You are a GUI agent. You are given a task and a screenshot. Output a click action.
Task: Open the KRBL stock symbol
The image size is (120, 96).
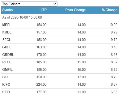coord(7,32)
